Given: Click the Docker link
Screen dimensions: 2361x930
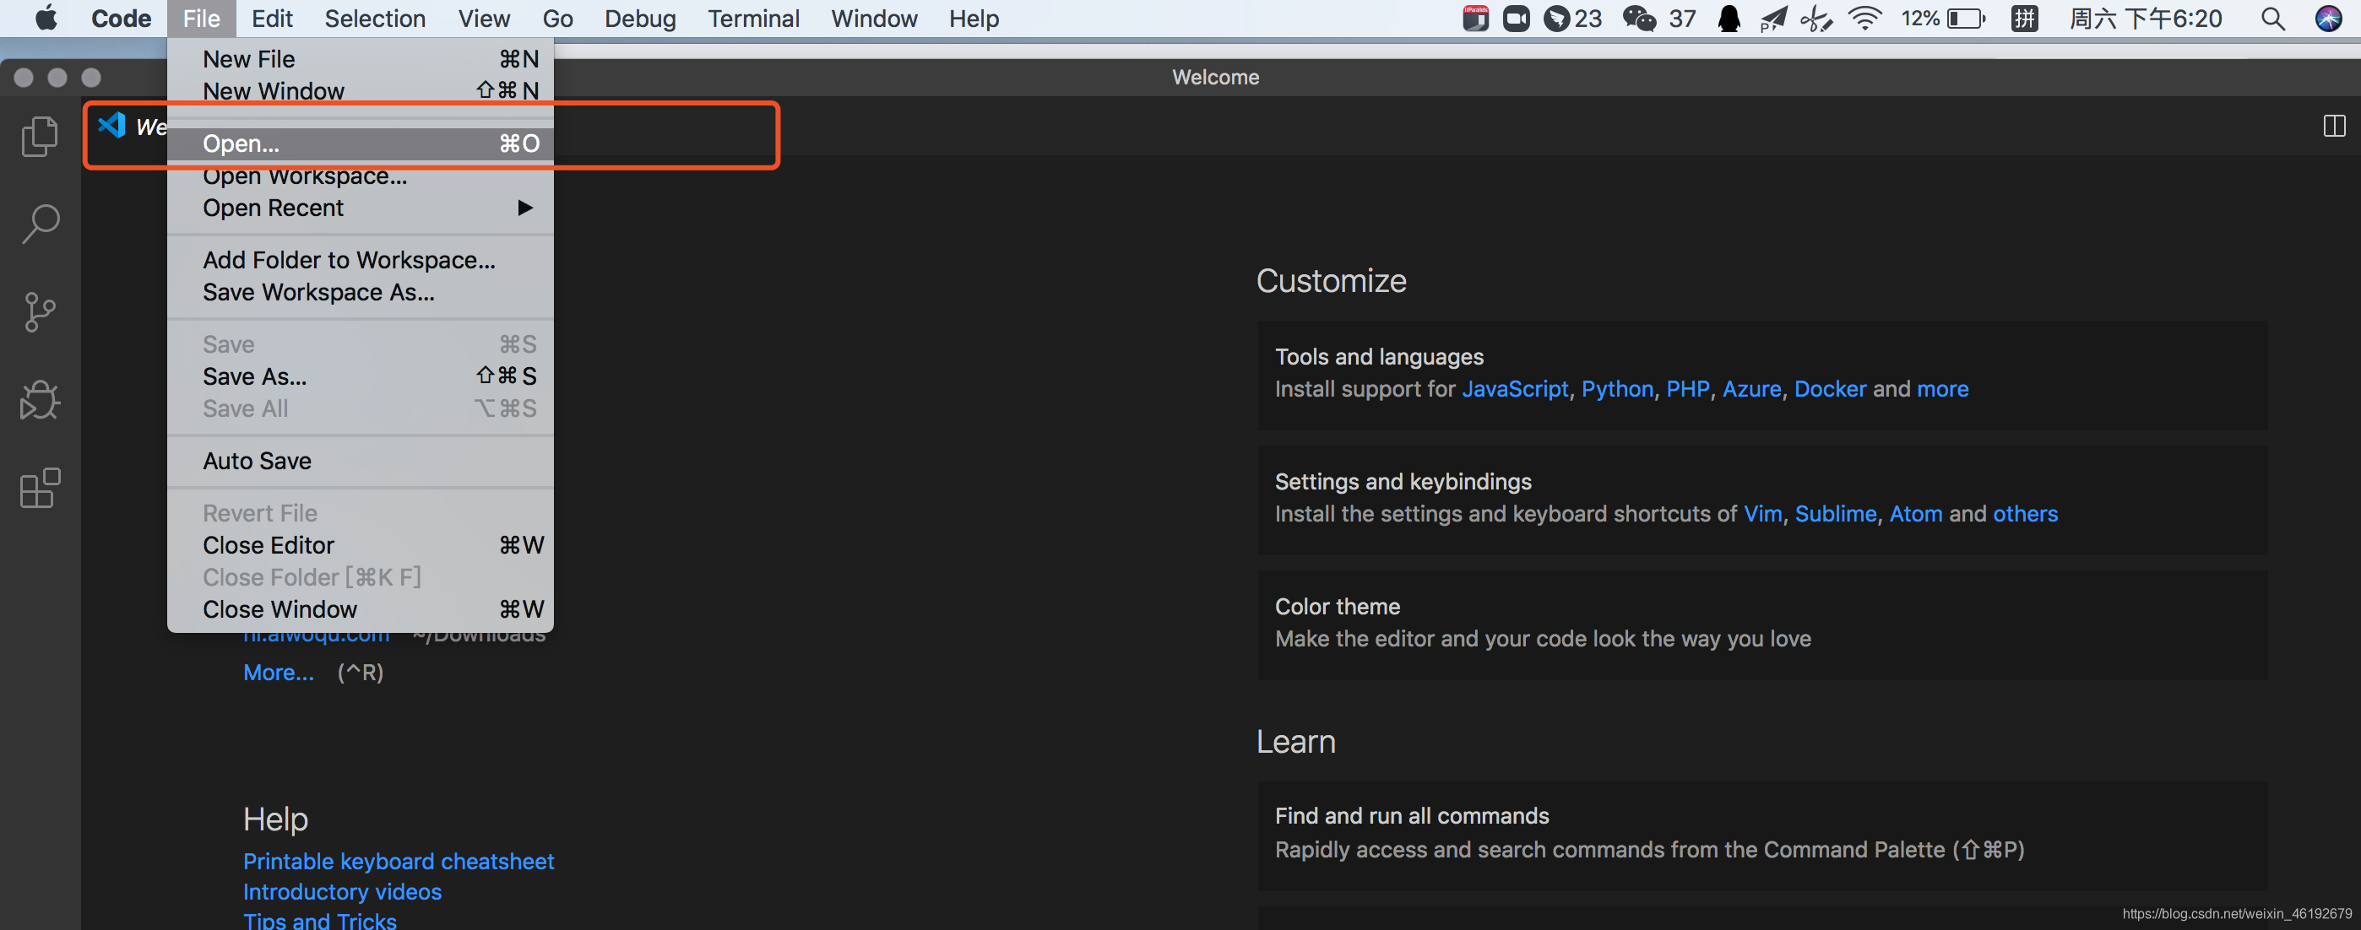Looking at the screenshot, I should pyautogui.click(x=1829, y=389).
